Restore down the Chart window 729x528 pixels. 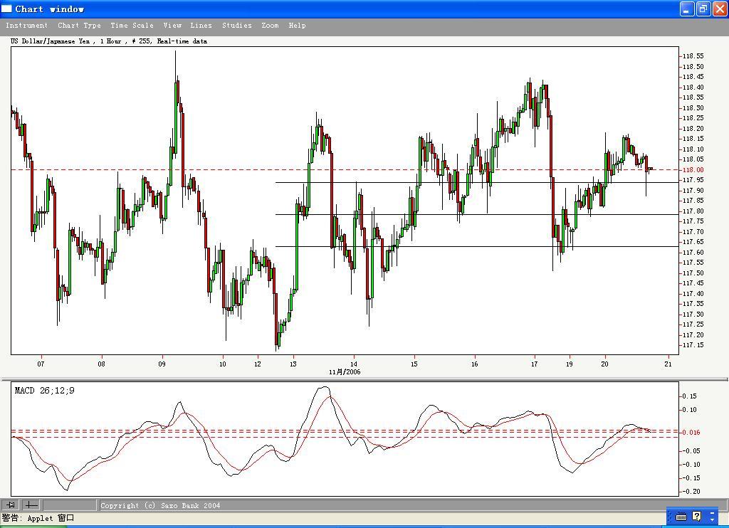(703, 9)
